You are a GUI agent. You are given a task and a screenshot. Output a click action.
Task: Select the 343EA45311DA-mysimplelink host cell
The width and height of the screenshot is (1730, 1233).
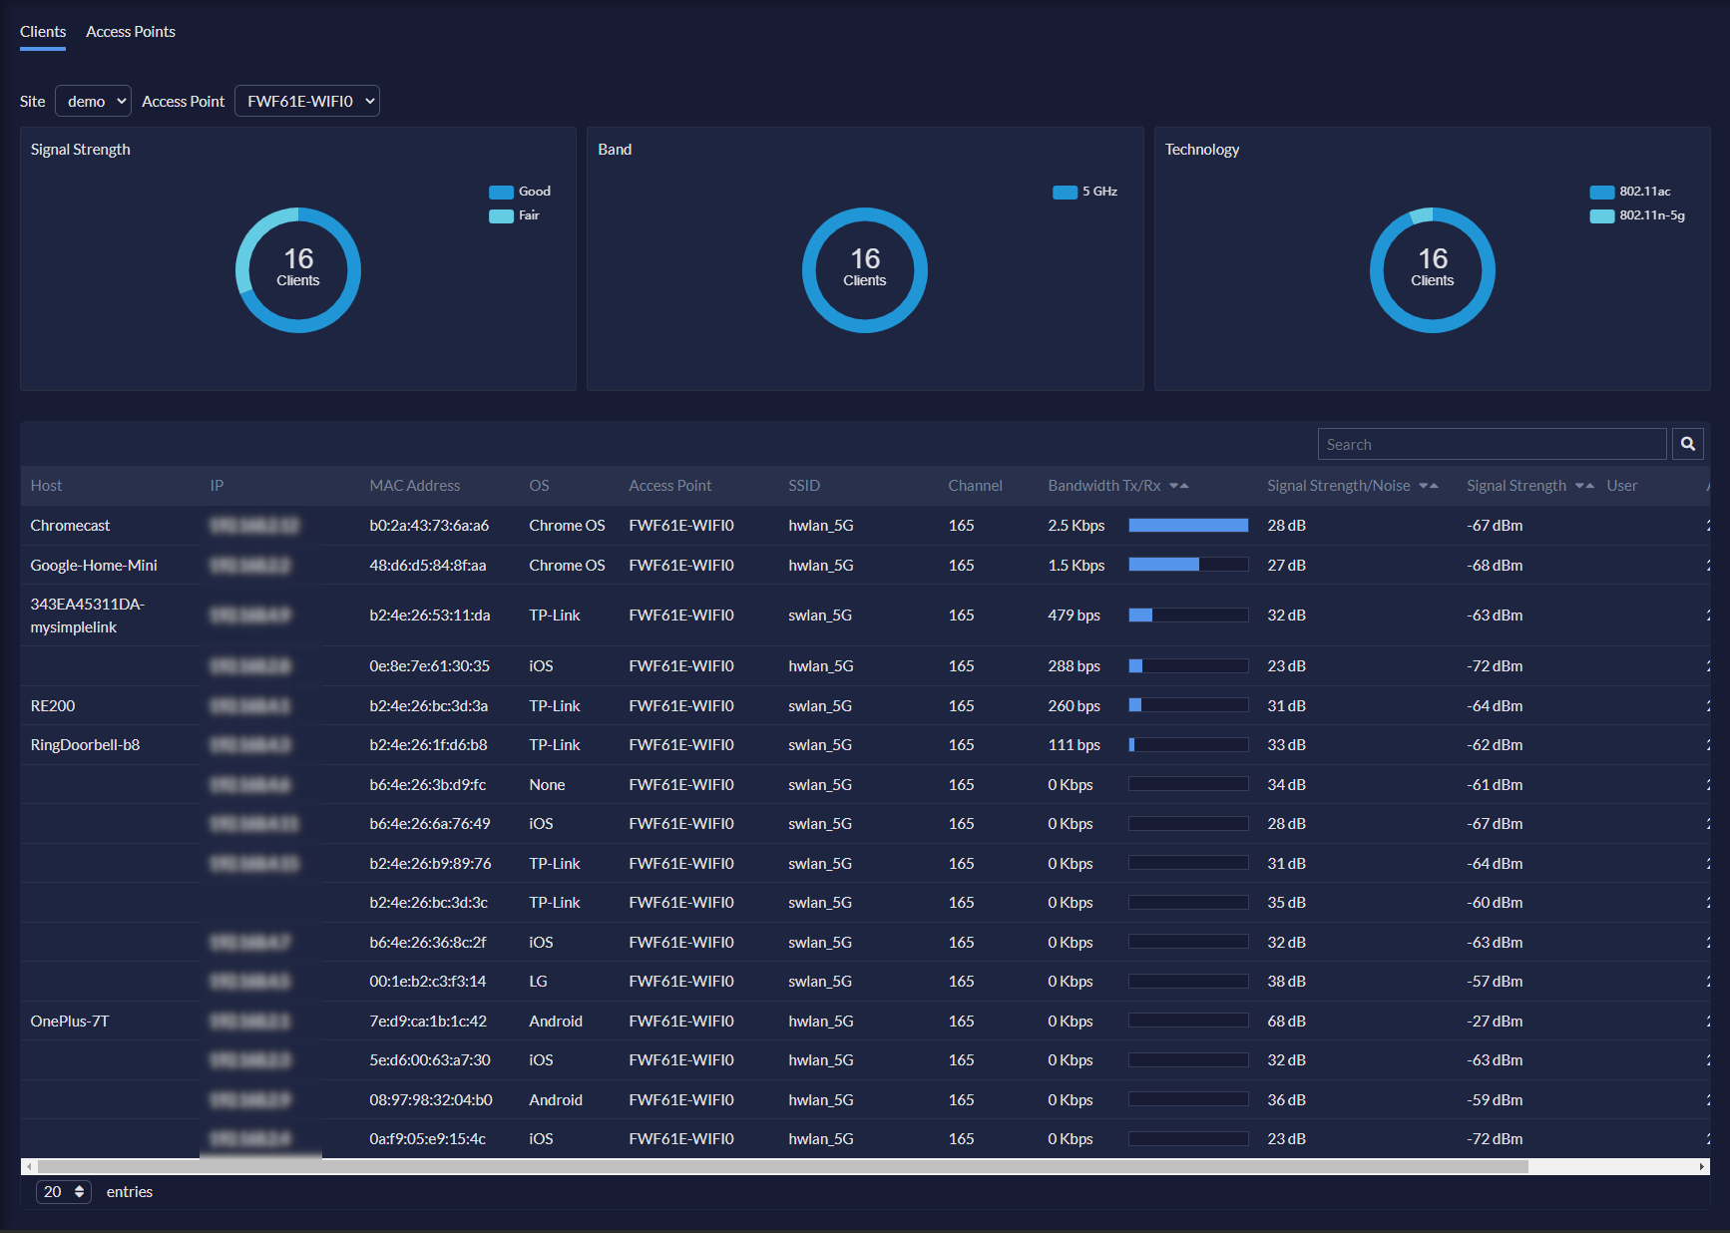point(88,616)
